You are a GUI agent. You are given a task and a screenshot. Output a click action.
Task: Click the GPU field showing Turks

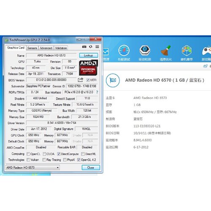(37, 62)
